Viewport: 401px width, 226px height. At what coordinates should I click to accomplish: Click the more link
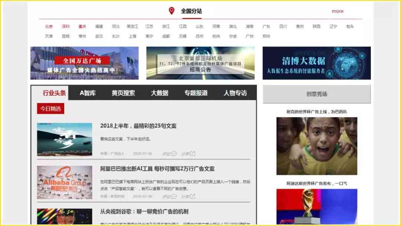(338, 11)
